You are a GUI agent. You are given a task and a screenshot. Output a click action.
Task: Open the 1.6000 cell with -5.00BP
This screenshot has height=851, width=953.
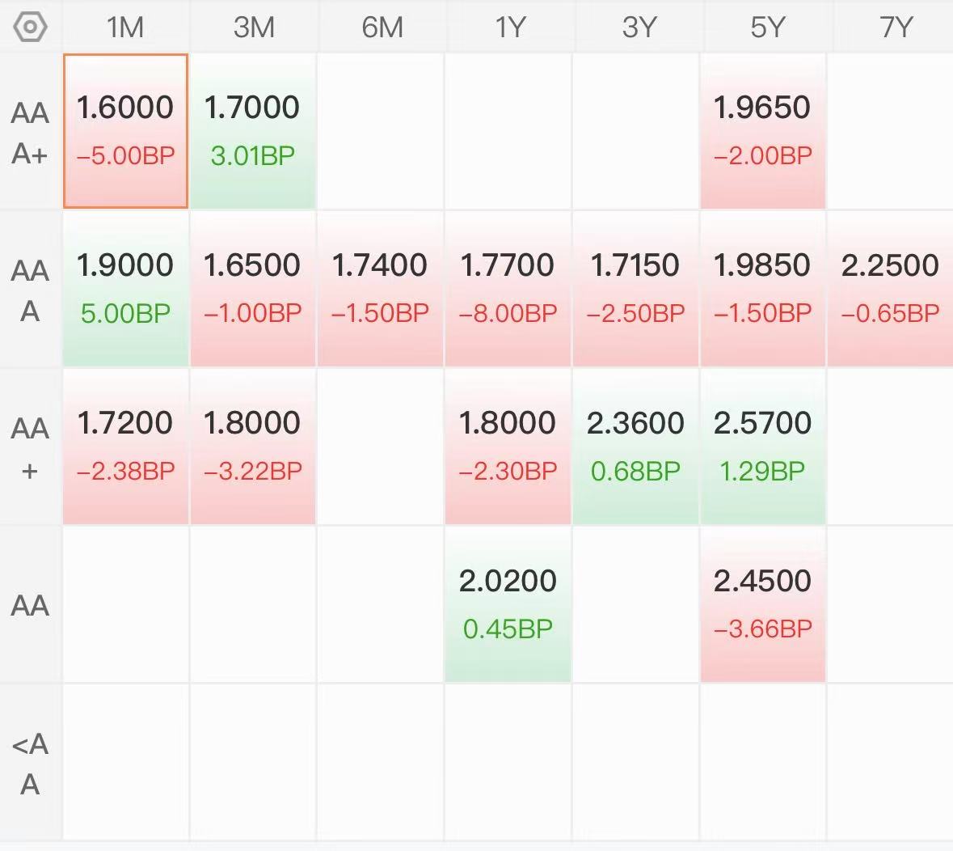[x=126, y=131]
